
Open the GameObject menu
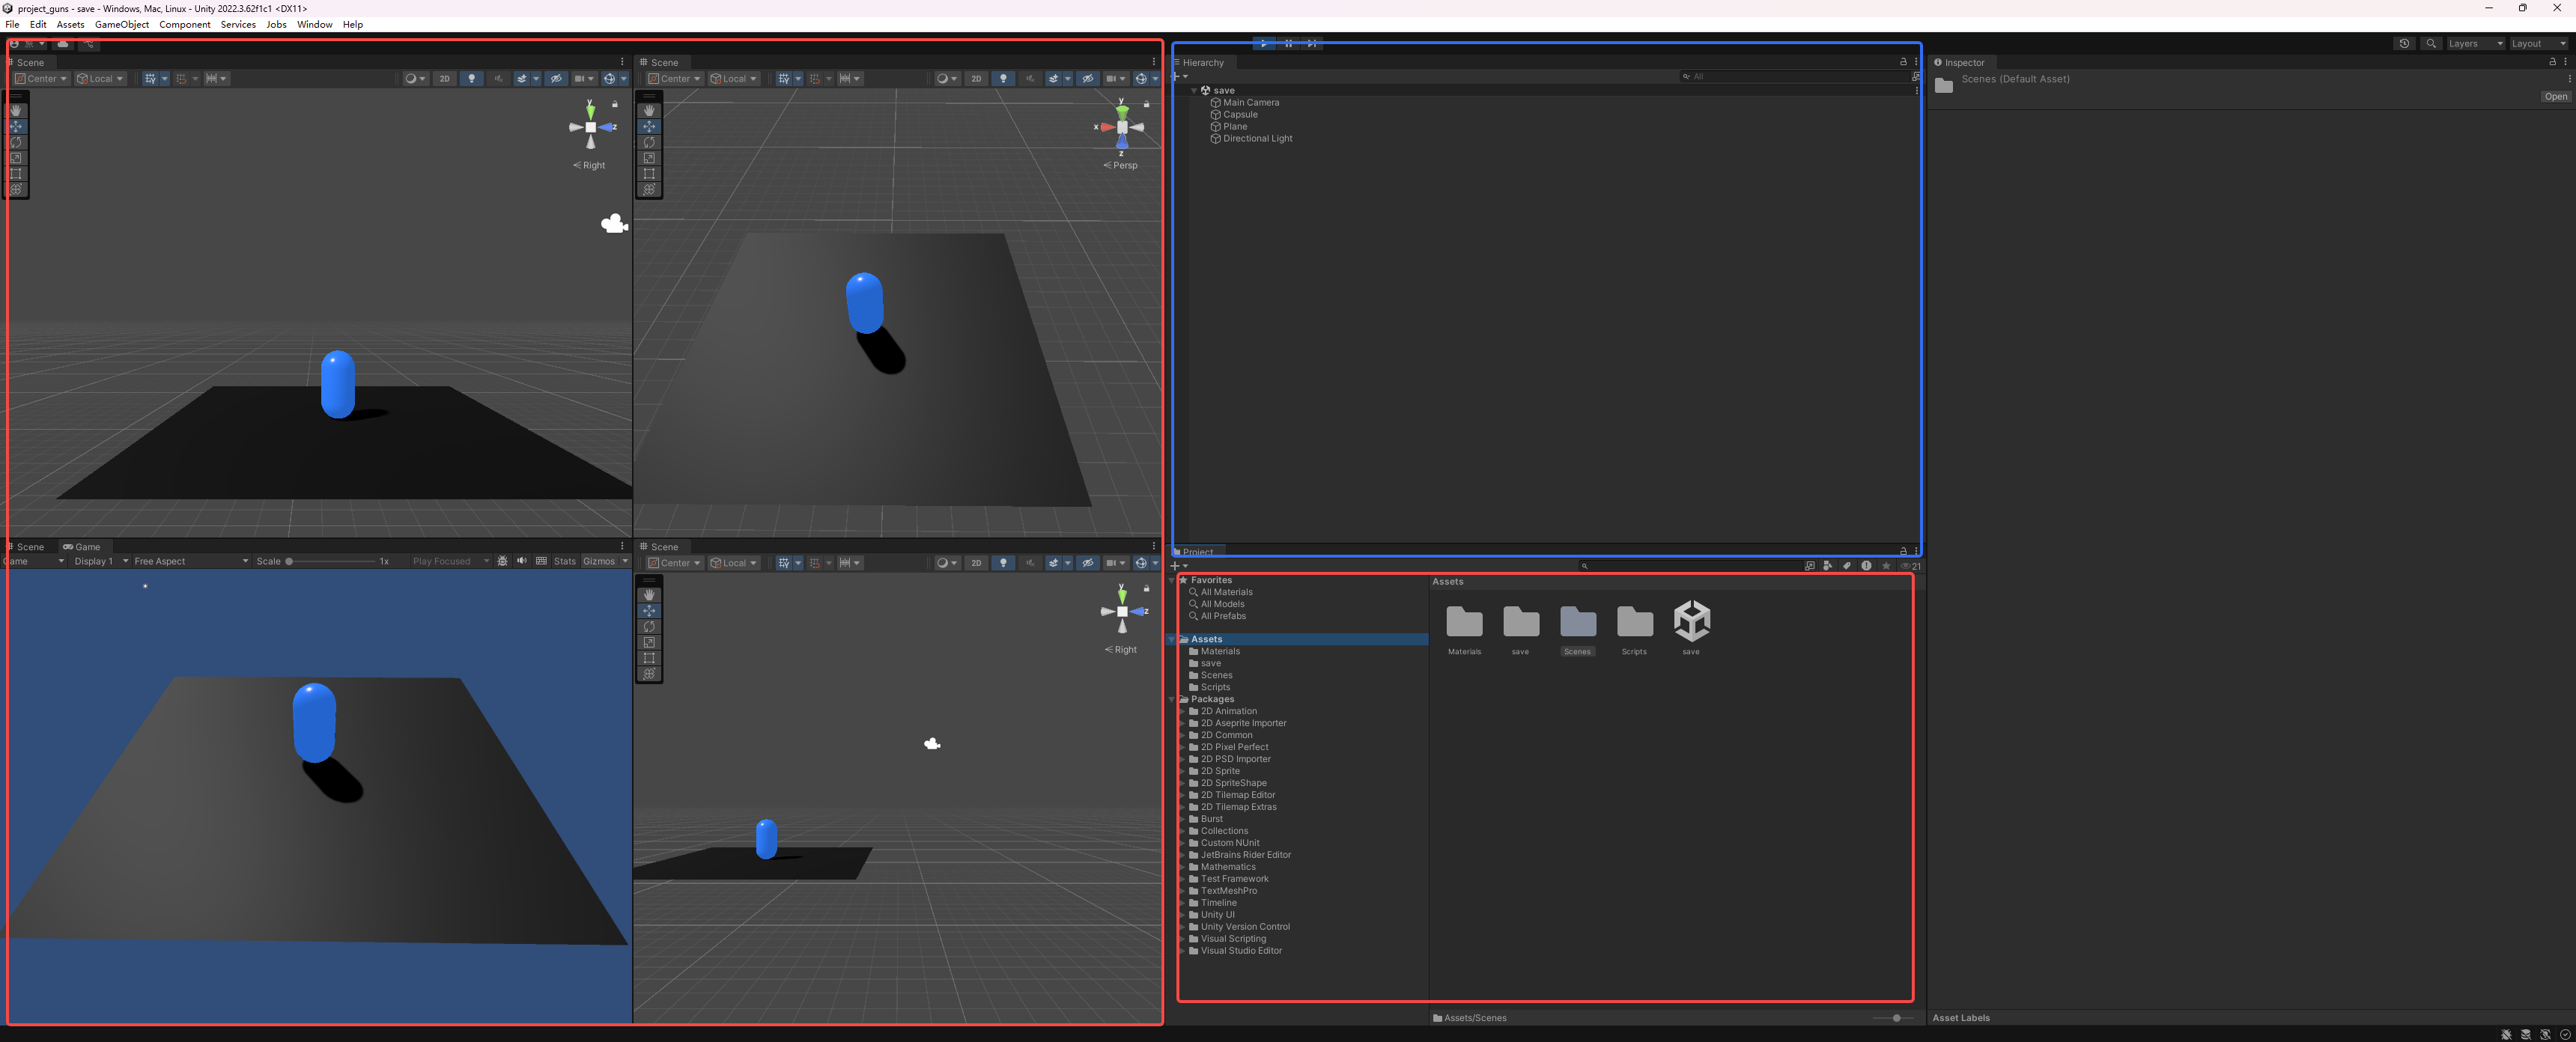pyautogui.click(x=121, y=24)
